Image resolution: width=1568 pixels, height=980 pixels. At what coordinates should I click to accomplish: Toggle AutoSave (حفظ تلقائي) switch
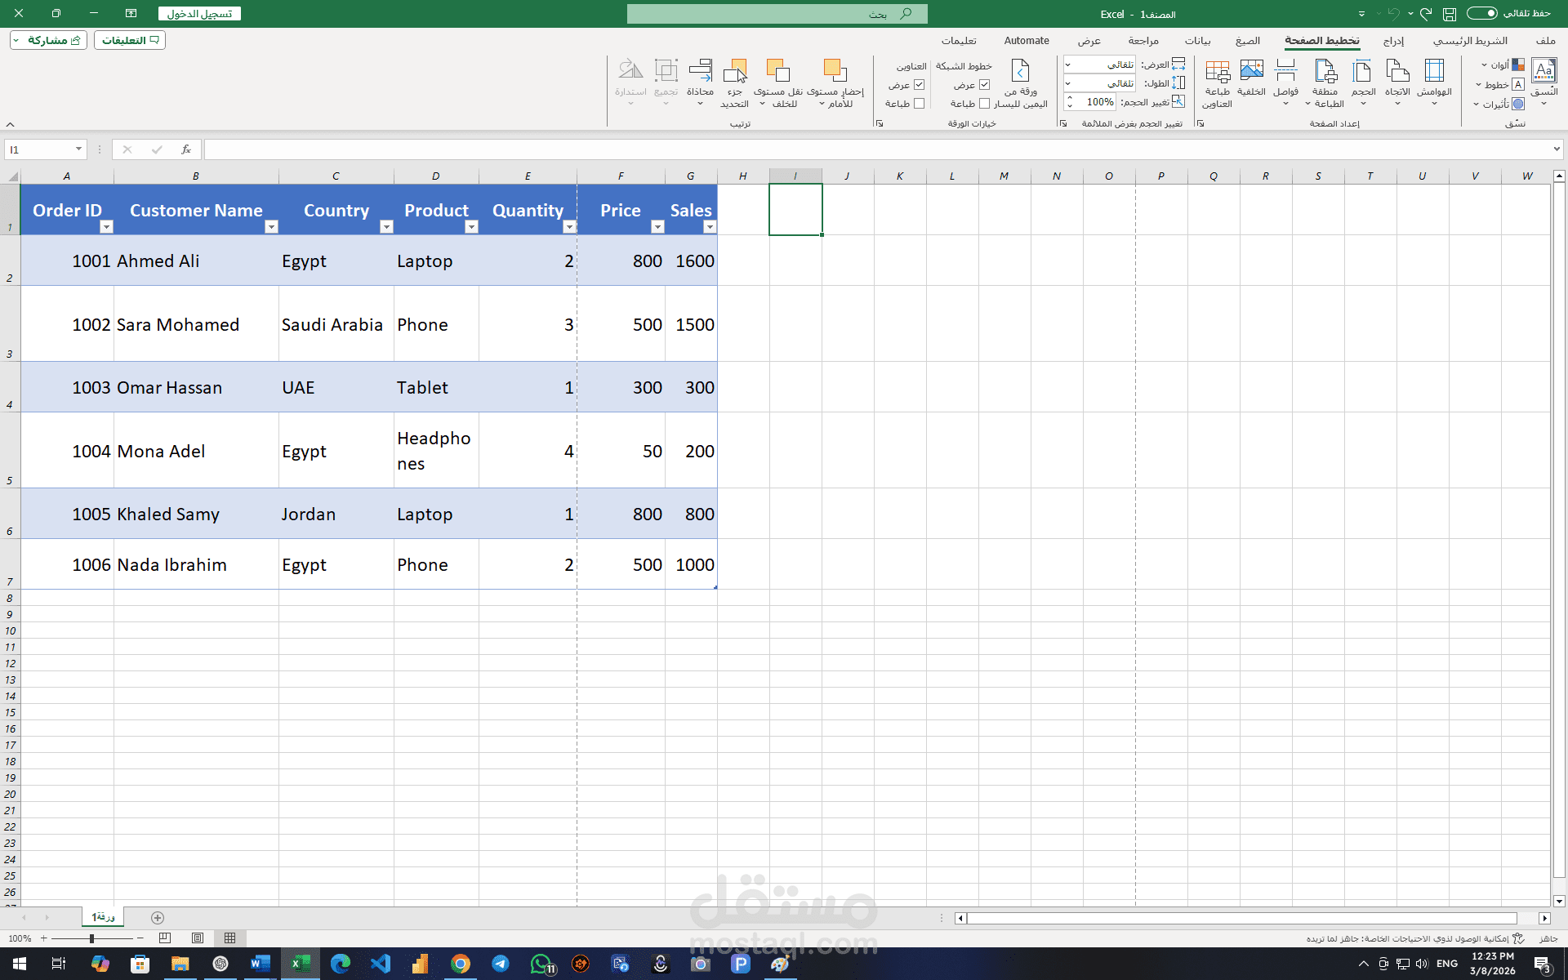1481,13
